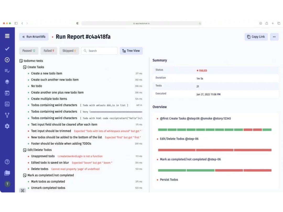Click the command key shortcut icon
Image resolution: width=283 pixels, height=212 pixels.
(x=23, y=190)
